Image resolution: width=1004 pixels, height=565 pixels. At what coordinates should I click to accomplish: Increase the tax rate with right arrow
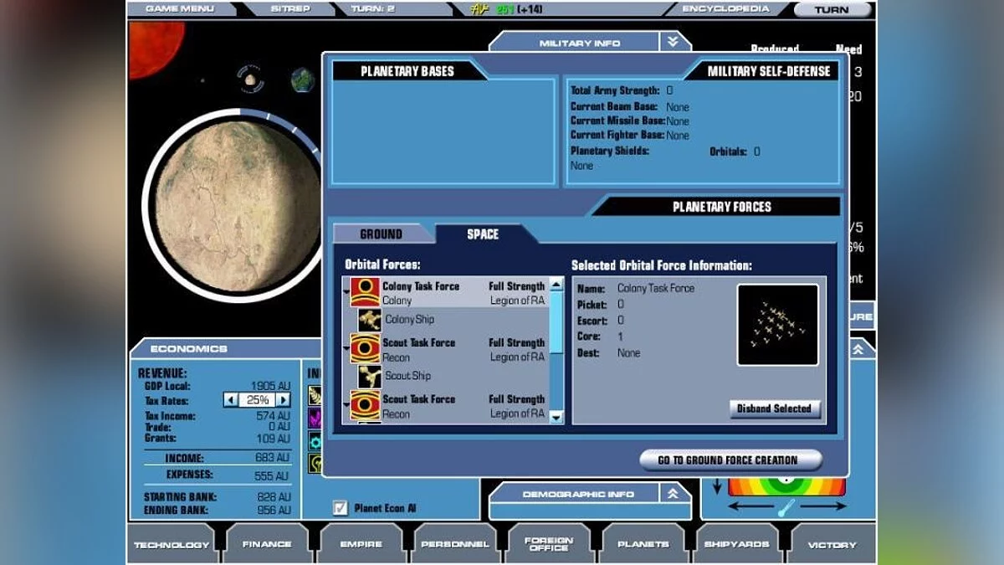coord(283,400)
